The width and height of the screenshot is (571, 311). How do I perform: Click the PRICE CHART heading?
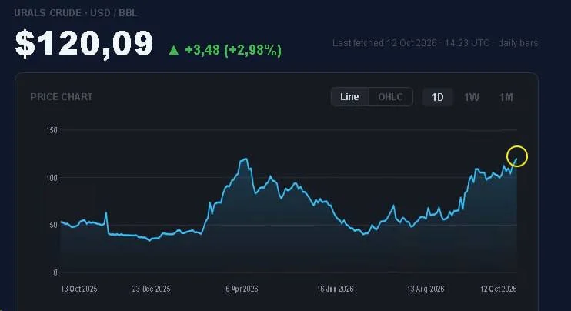pos(62,97)
